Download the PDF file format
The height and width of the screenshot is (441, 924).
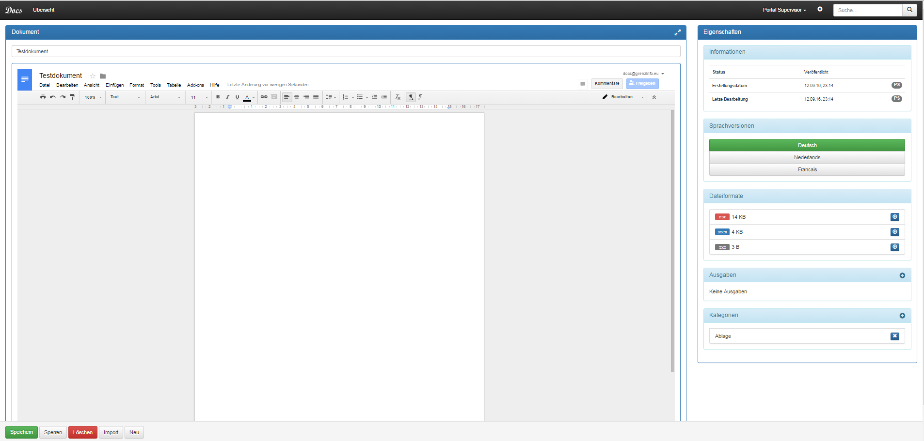point(894,217)
